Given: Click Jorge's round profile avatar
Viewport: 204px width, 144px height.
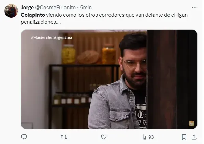Looking at the screenshot, I should point(11,11).
